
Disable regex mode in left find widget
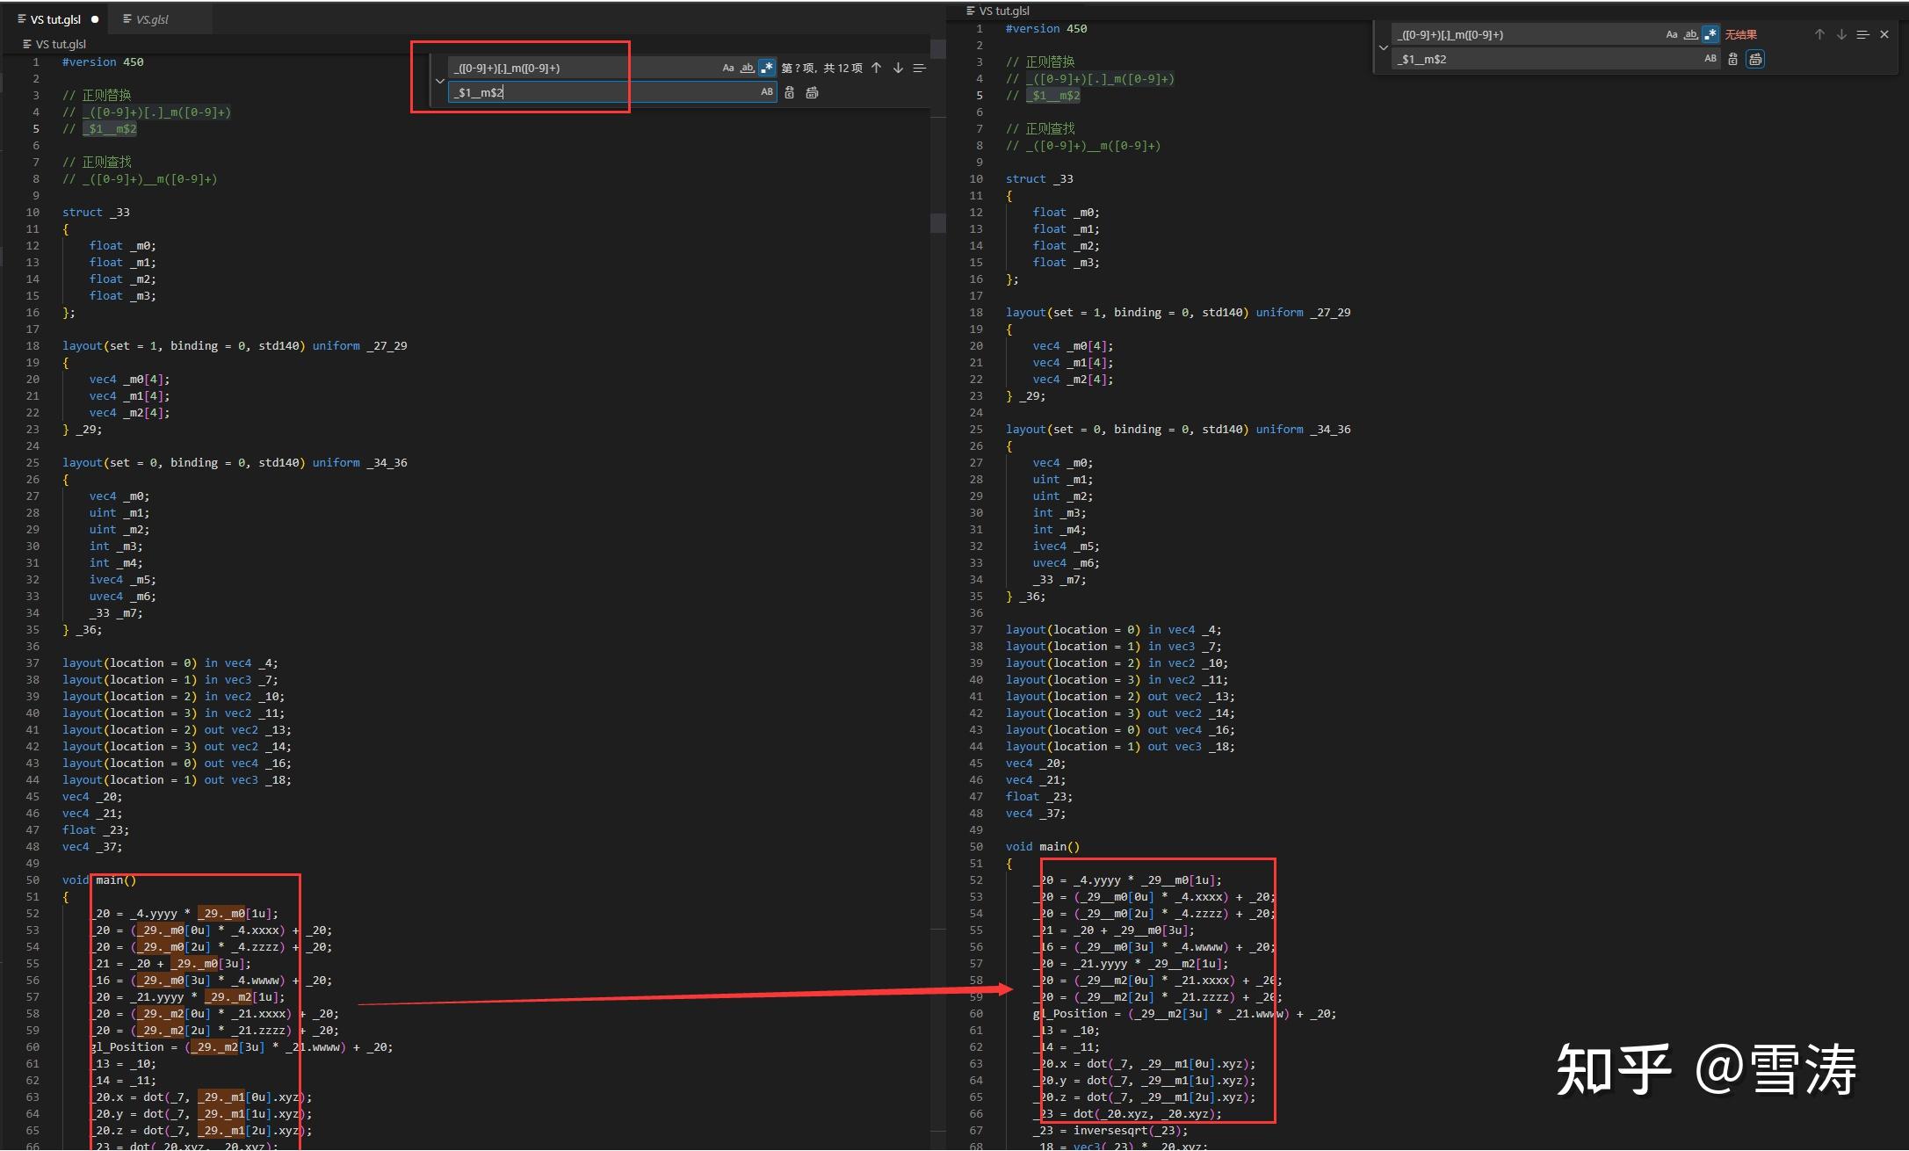(767, 68)
